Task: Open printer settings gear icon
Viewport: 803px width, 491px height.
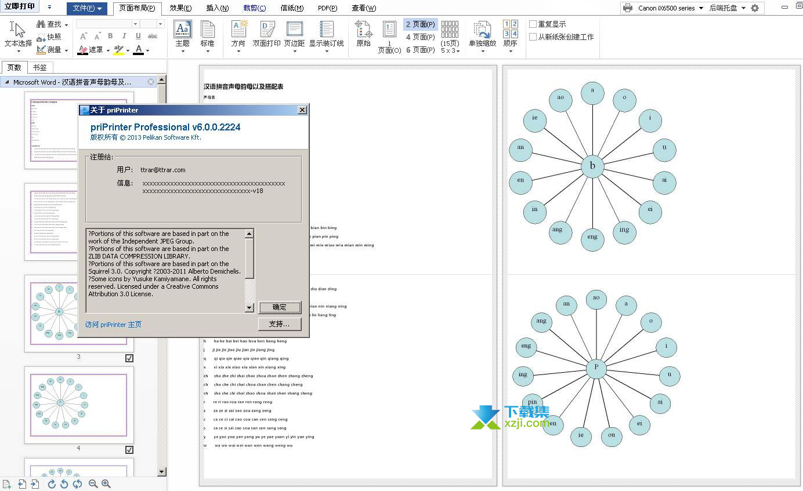Action: [755, 8]
